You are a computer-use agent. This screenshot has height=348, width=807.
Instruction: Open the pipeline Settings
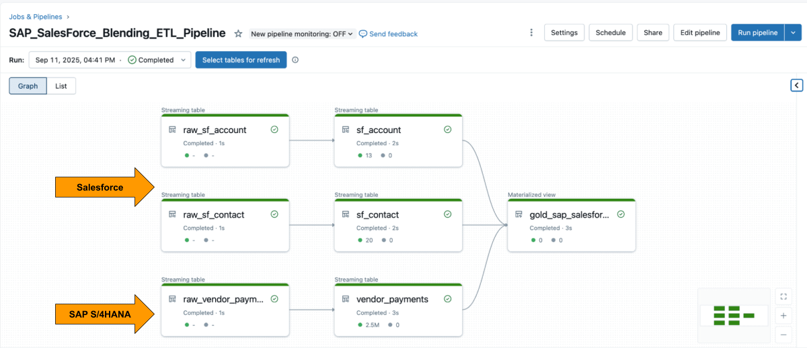click(x=564, y=32)
